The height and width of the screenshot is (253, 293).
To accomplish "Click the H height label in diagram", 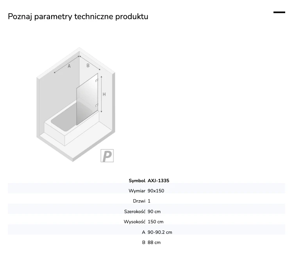I will coord(104,94).
